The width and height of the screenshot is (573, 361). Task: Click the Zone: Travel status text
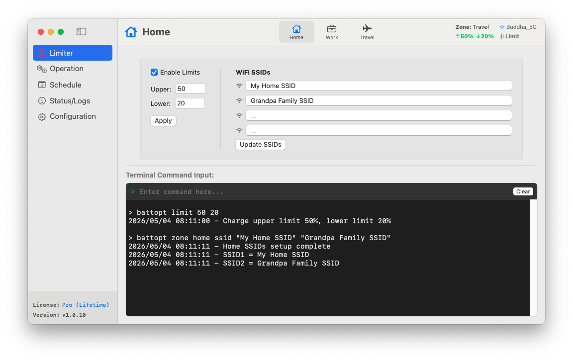tap(472, 27)
